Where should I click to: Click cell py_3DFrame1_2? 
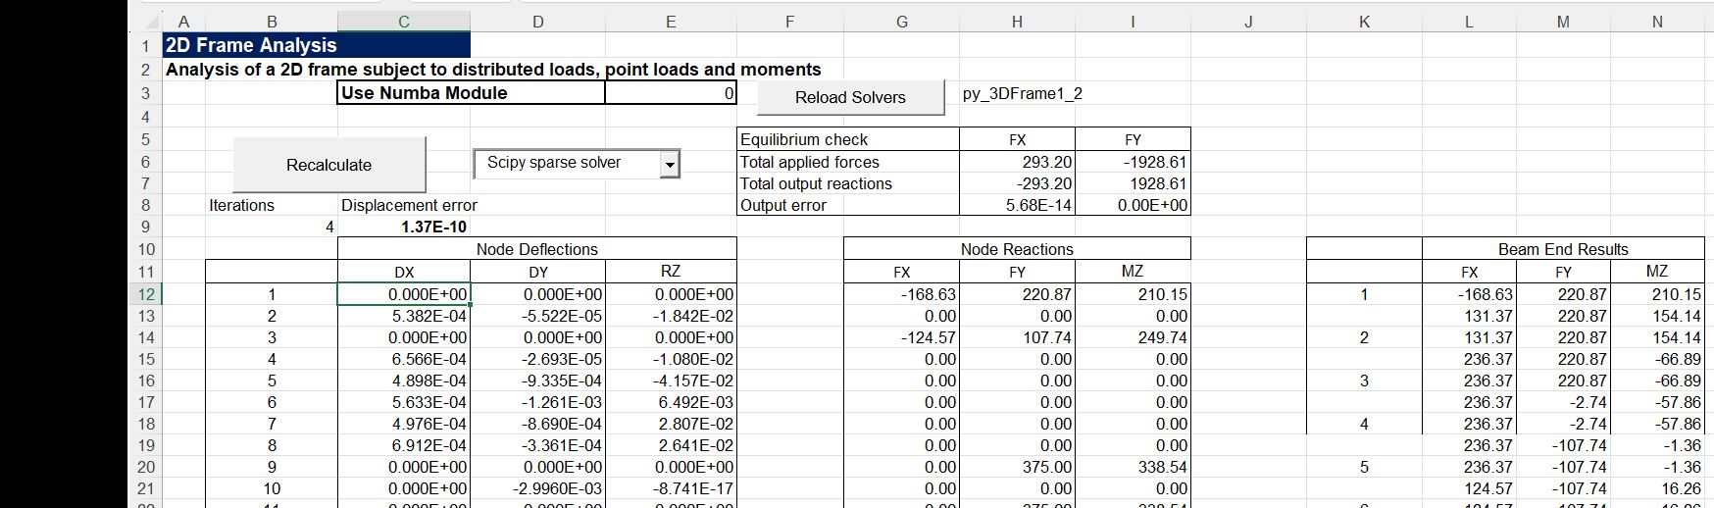[x=1023, y=94]
